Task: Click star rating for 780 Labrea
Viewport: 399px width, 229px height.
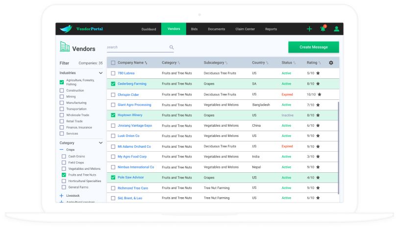Action: (318, 73)
